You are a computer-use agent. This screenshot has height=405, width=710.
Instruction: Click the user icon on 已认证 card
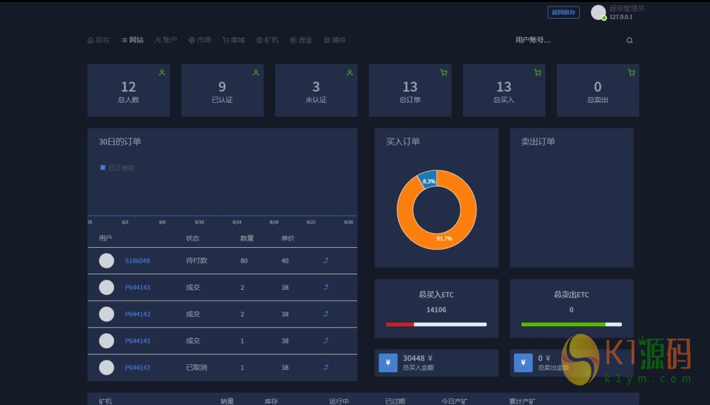point(256,73)
